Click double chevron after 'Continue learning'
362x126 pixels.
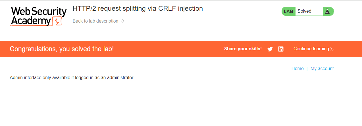pyautogui.click(x=332, y=49)
